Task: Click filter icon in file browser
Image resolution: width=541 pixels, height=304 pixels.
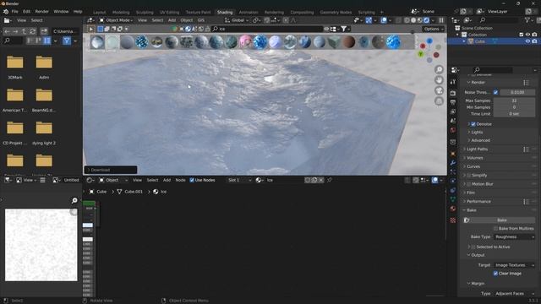Action: [x=67, y=41]
